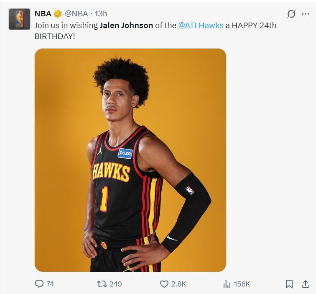This screenshot has height=294, width=316.
Task: Click the birthday tweet text body
Action: pyautogui.click(x=125, y=30)
